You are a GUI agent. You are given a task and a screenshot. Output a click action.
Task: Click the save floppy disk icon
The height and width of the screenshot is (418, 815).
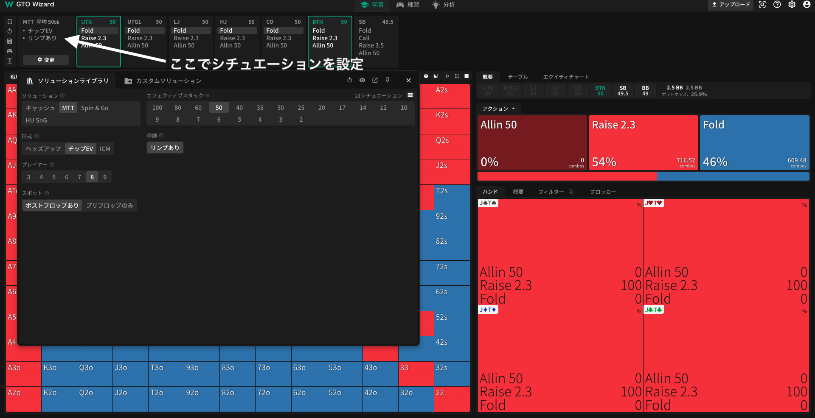click(x=10, y=41)
